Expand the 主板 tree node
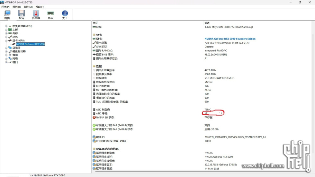 click(6, 30)
